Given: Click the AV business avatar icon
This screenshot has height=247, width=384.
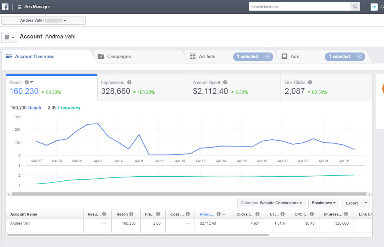Looking at the screenshot, I should click(x=374, y=7).
